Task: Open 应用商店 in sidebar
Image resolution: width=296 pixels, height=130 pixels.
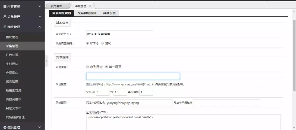Action: 22,73
